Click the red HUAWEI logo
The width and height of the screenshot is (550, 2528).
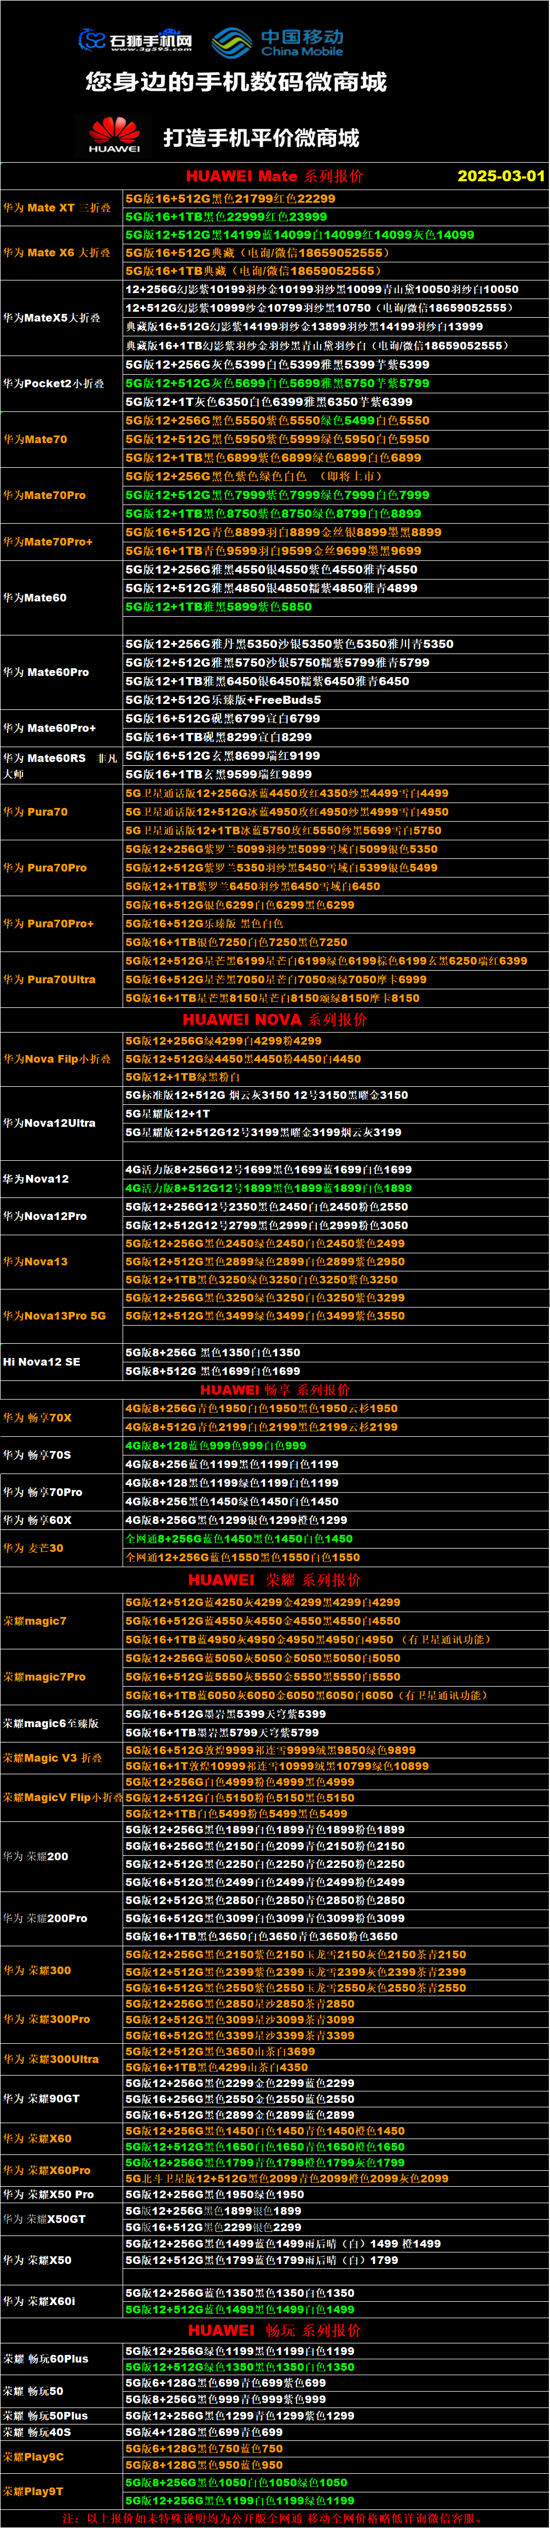point(115,135)
